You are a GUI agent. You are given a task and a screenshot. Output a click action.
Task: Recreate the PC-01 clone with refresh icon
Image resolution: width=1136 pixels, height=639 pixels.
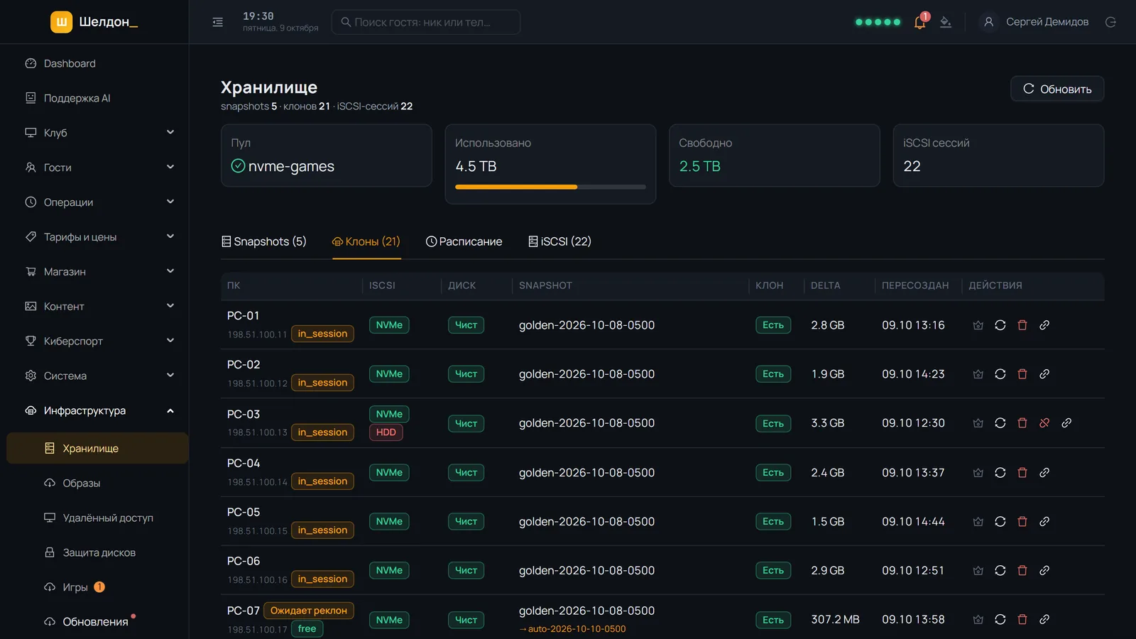(x=1000, y=325)
